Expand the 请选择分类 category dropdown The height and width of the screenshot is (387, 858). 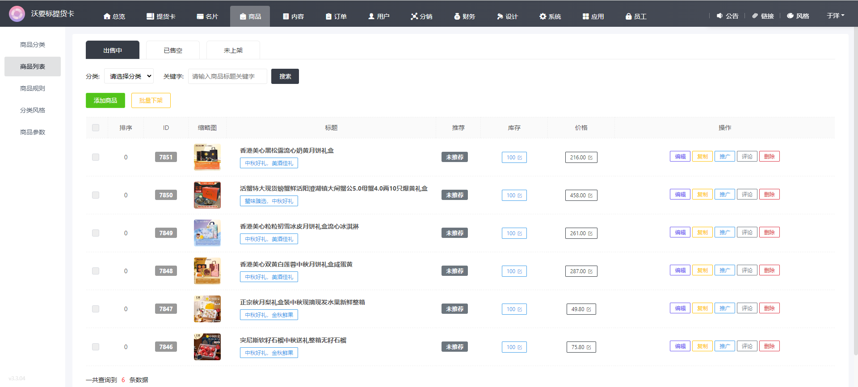click(x=129, y=76)
